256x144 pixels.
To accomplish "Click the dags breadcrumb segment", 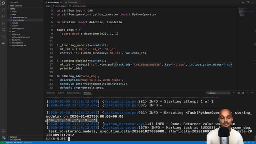I will tap(48, 6).
